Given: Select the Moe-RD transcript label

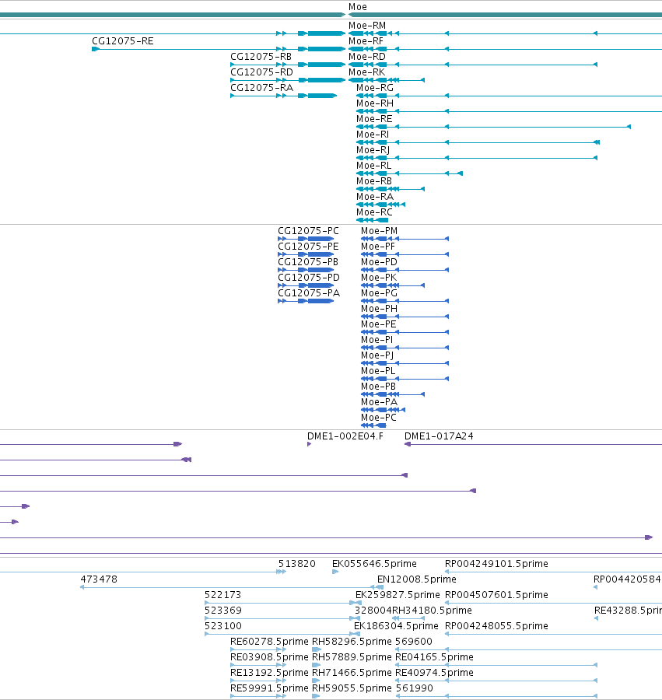Looking at the screenshot, I should 367,57.
